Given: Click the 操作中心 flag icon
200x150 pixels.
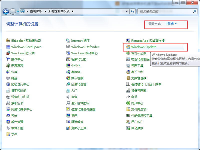Looking at the screenshot, I should pyautogui.click(x=8, y=59).
